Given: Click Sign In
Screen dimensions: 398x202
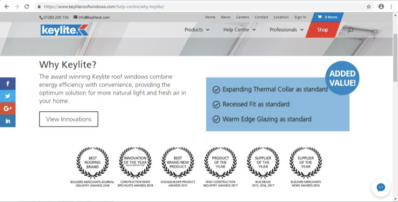Looking at the screenshot, I should pyautogui.click(x=300, y=17).
